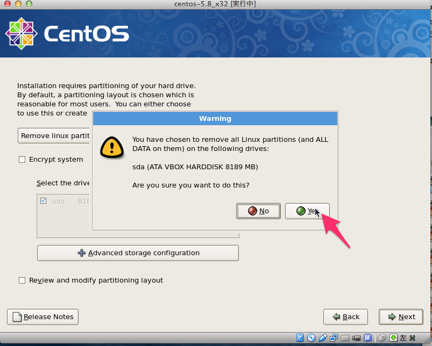Viewport: 432px width, 346px height.
Task: Click the red circle on No button
Action: pyautogui.click(x=252, y=211)
